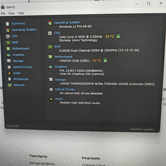This screenshot has height=166, width=166.
Task: Select Graphics in the sidebar
Action: pos(18,55)
